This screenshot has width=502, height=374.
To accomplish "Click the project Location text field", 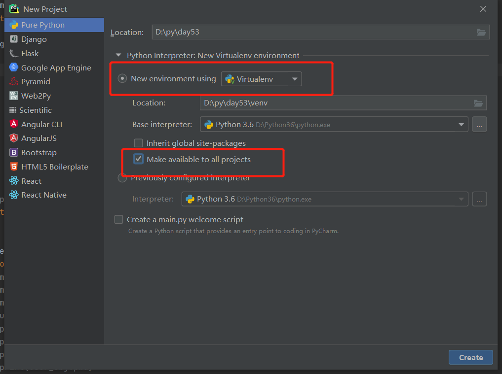I will [x=311, y=32].
